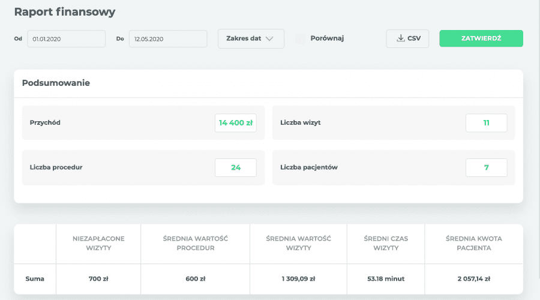
Task: Select the Suma row label
Action: point(35,278)
